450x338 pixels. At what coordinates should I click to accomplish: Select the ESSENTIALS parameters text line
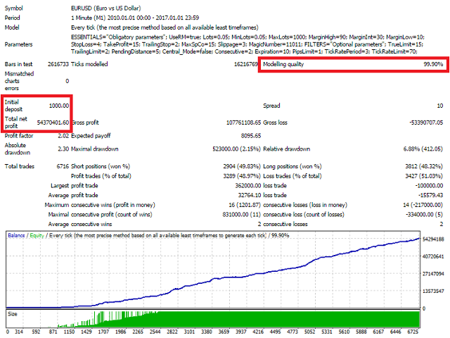(247, 37)
